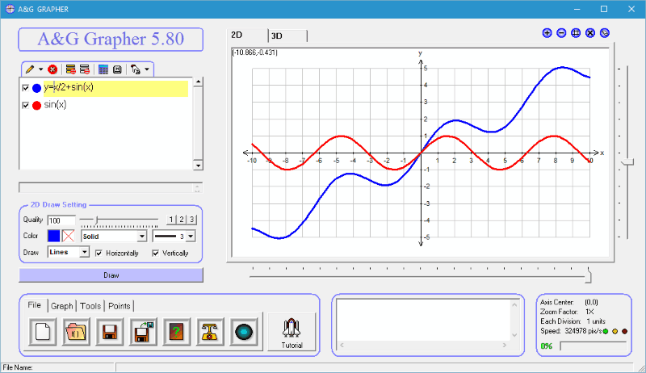Click the blue color dot of y=x/2+sin(x)

pos(36,88)
